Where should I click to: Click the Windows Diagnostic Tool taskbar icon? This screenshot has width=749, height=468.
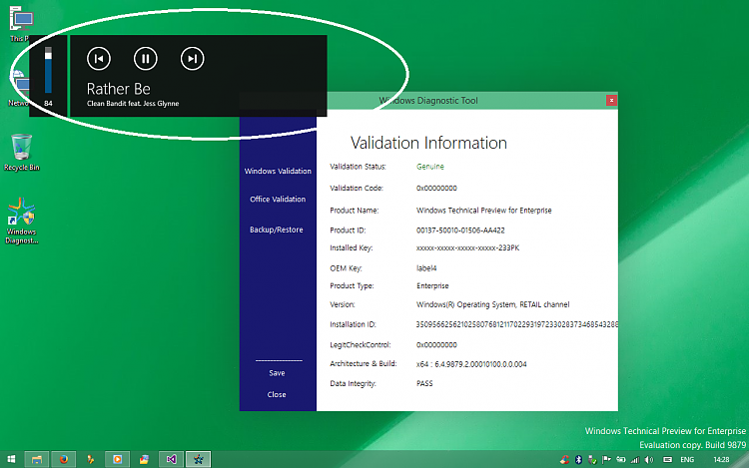[199, 459]
